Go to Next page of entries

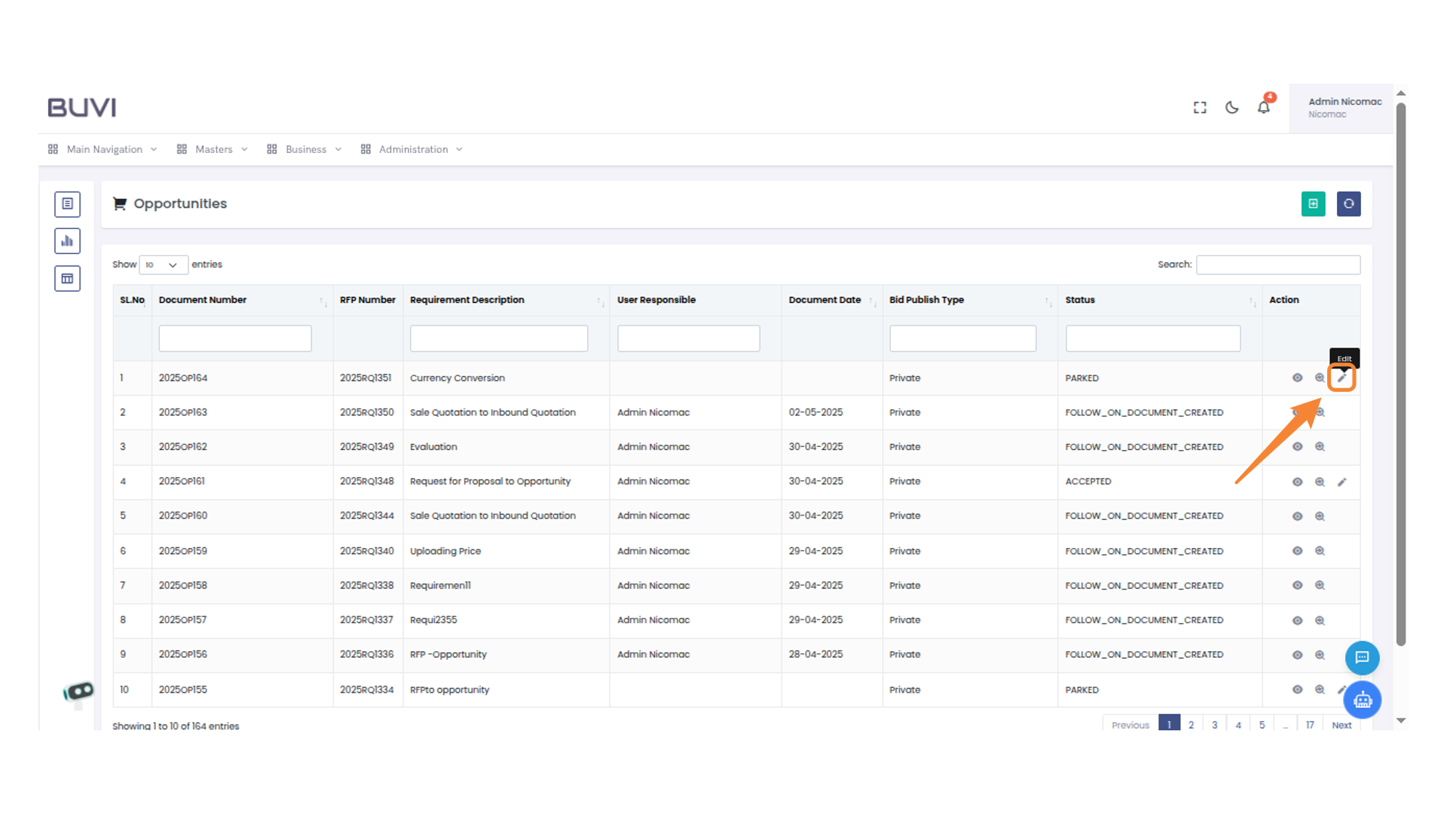pyautogui.click(x=1341, y=724)
